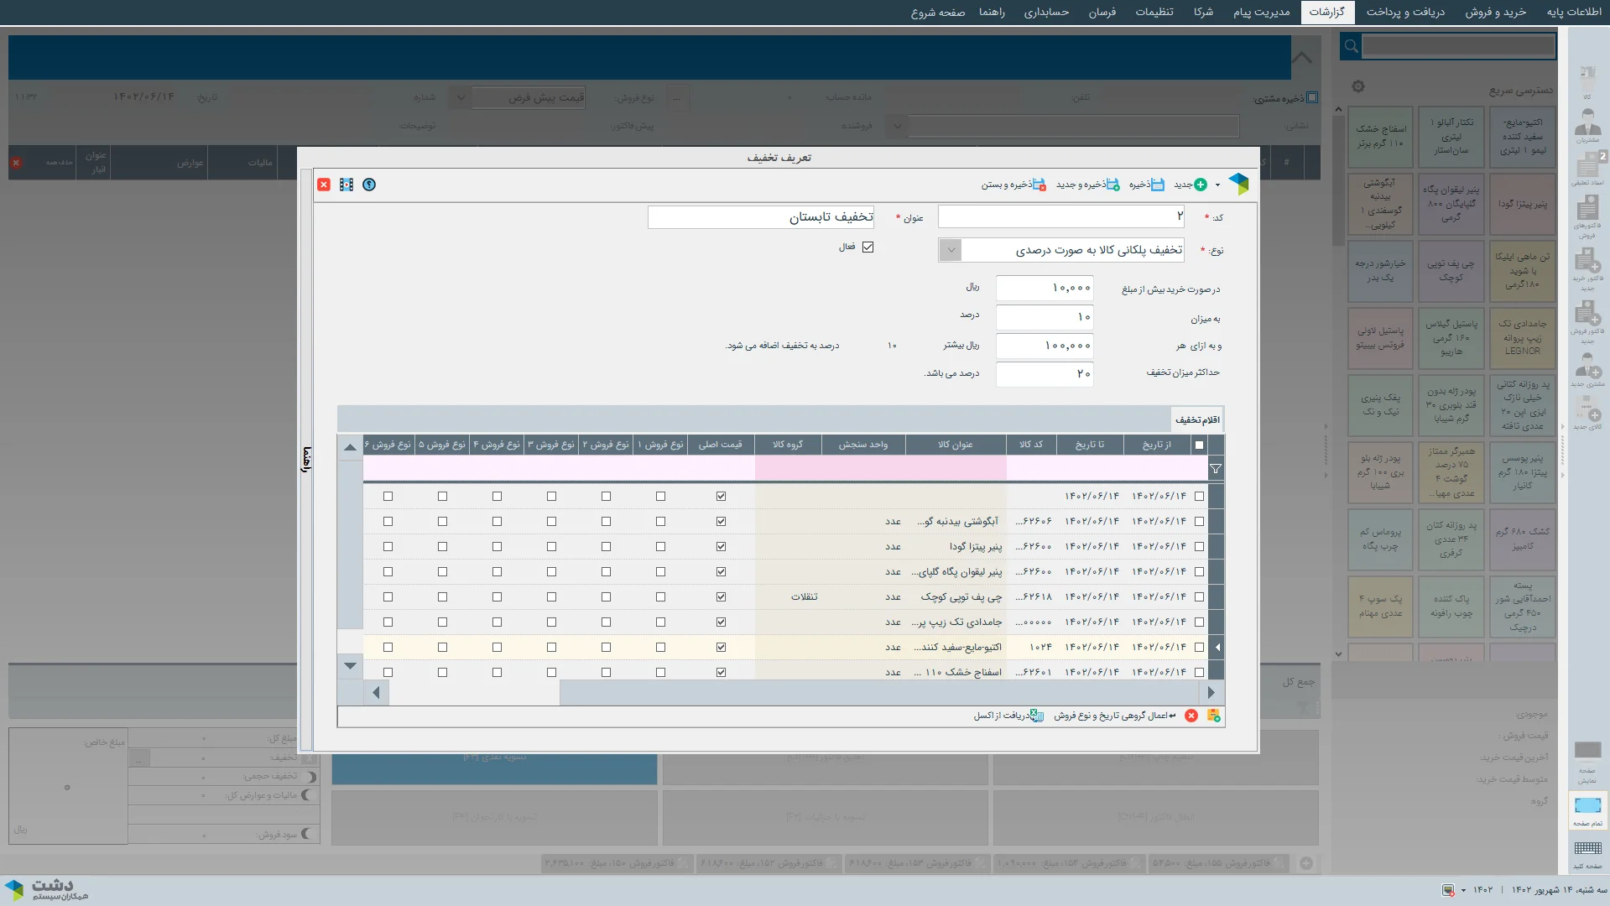Screen dimensions: 1610x906
Task: Expand the arrow next to New button
Action: (x=1217, y=185)
